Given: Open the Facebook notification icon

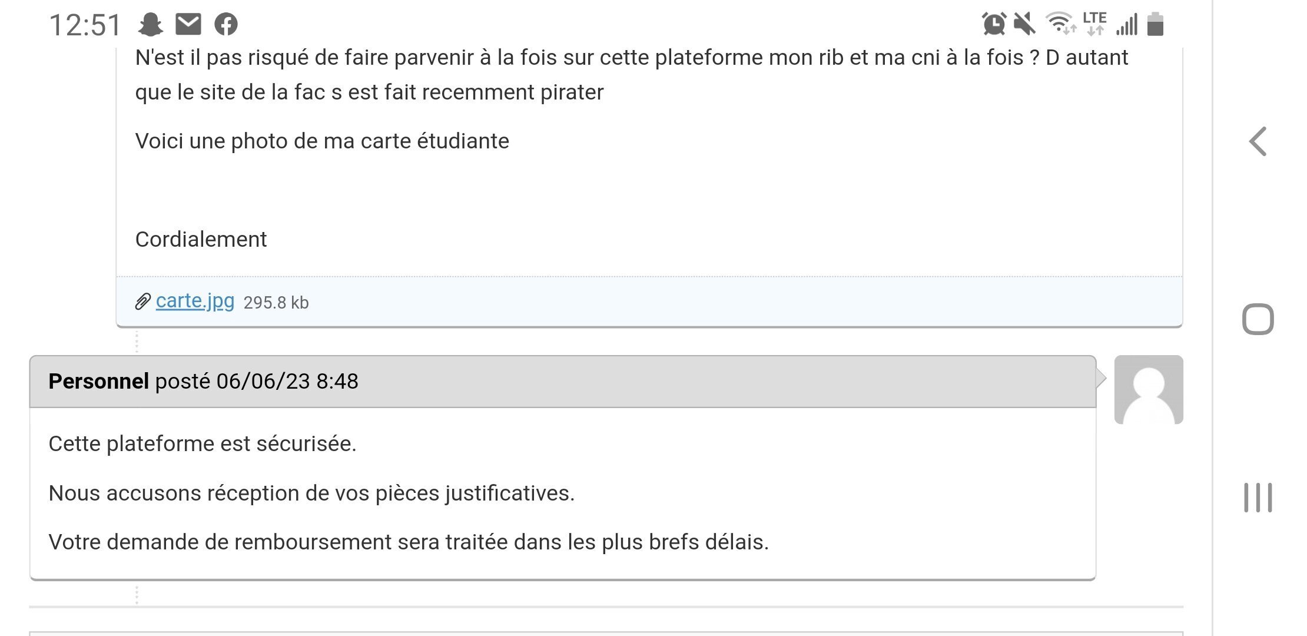Looking at the screenshot, I should 227,24.
